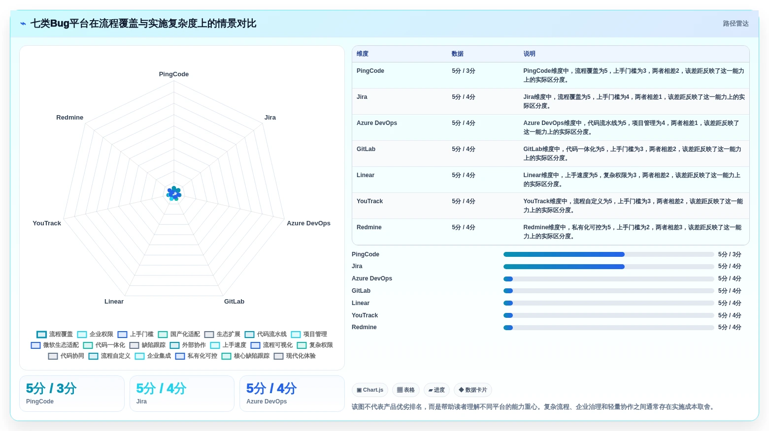This screenshot has width=769, height=431.
Task: Click the 私有化可控 legend entry
Action: [x=196, y=356]
